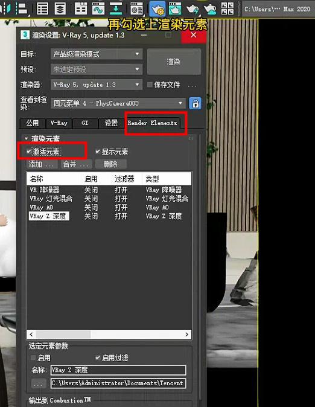Open the 目标 产品级渲染模式 dropdown

point(97,54)
